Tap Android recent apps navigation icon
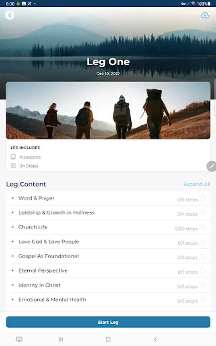 tap(61, 339)
